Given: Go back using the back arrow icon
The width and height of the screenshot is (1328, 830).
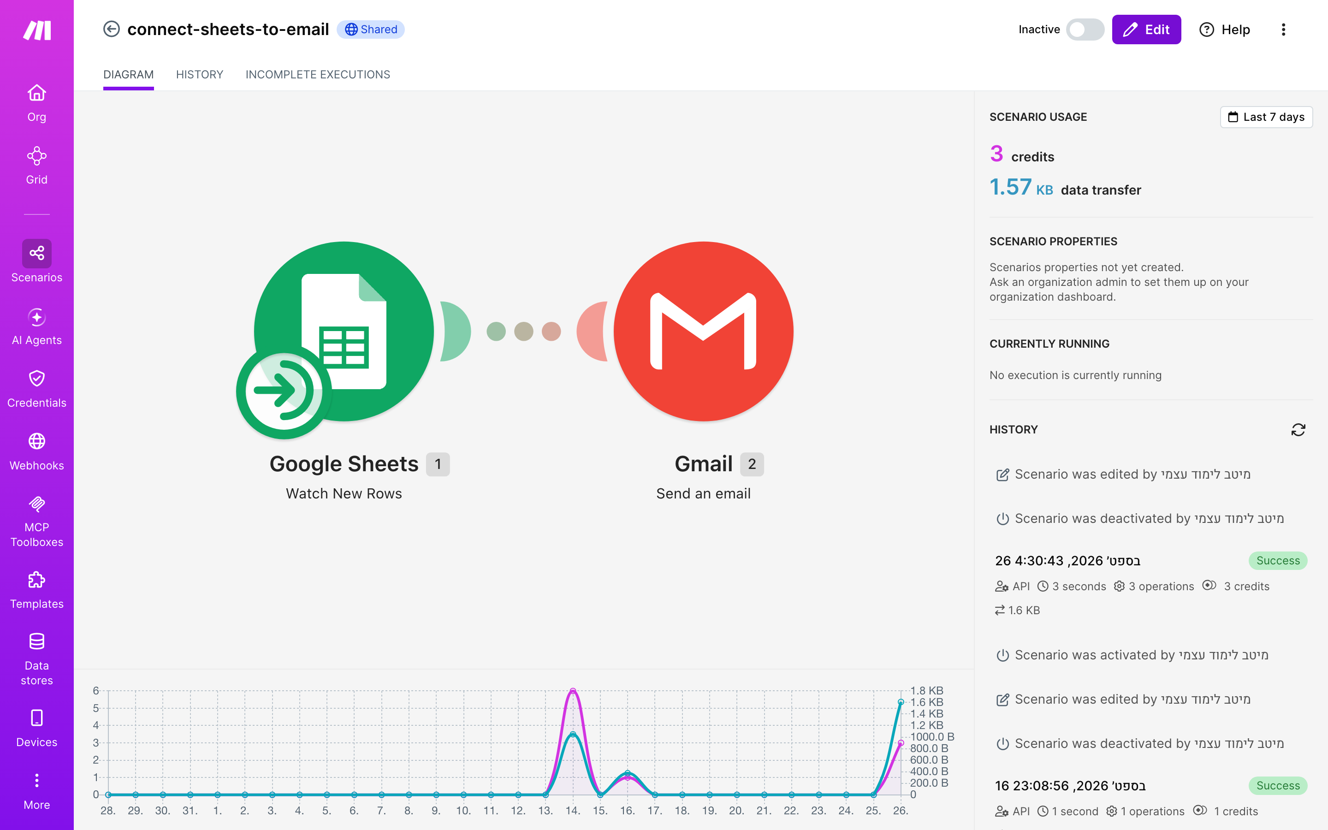Looking at the screenshot, I should coord(112,29).
